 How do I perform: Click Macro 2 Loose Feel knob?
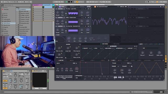coord(68,48)
